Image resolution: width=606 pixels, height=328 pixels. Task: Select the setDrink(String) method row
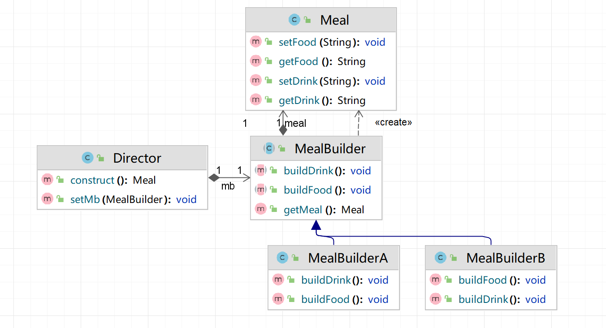click(x=332, y=81)
